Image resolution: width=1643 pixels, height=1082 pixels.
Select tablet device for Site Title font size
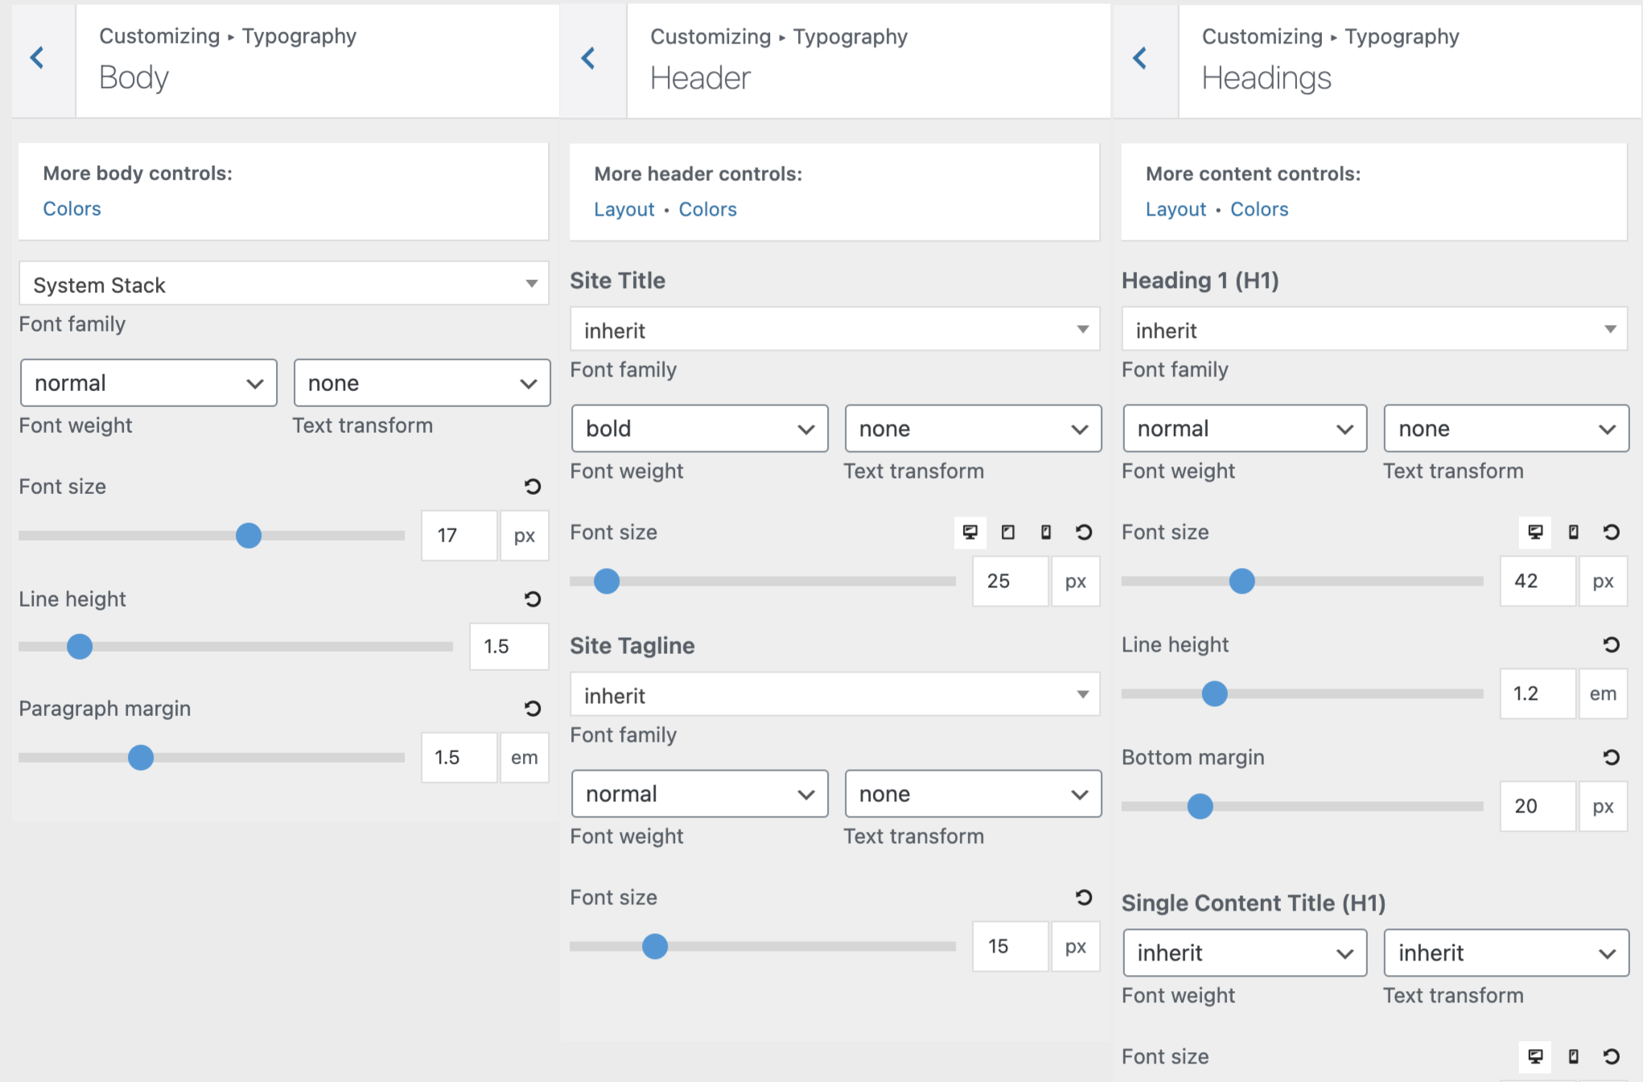coord(1008,533)
